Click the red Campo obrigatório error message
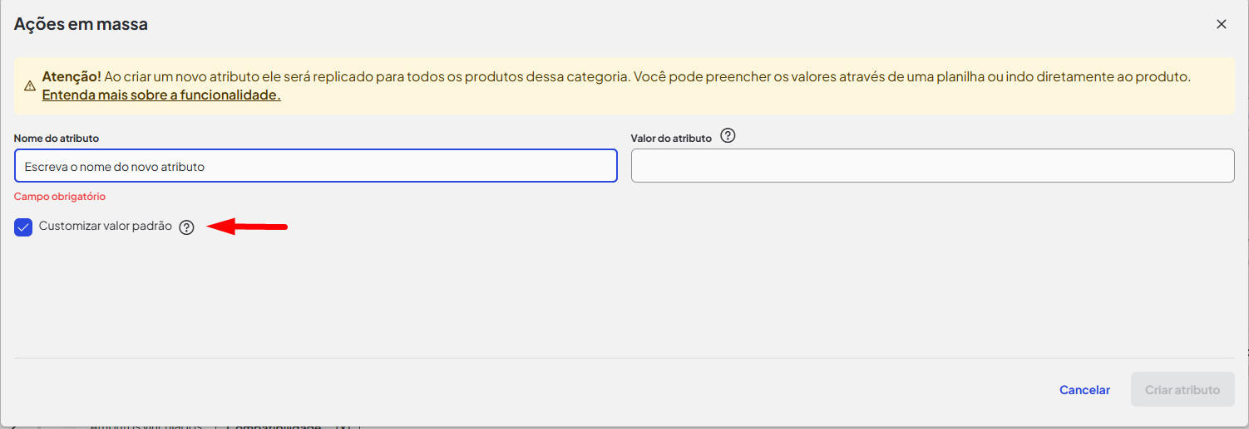This screenshot has height=429, width=1249. (x=60, y=197)
